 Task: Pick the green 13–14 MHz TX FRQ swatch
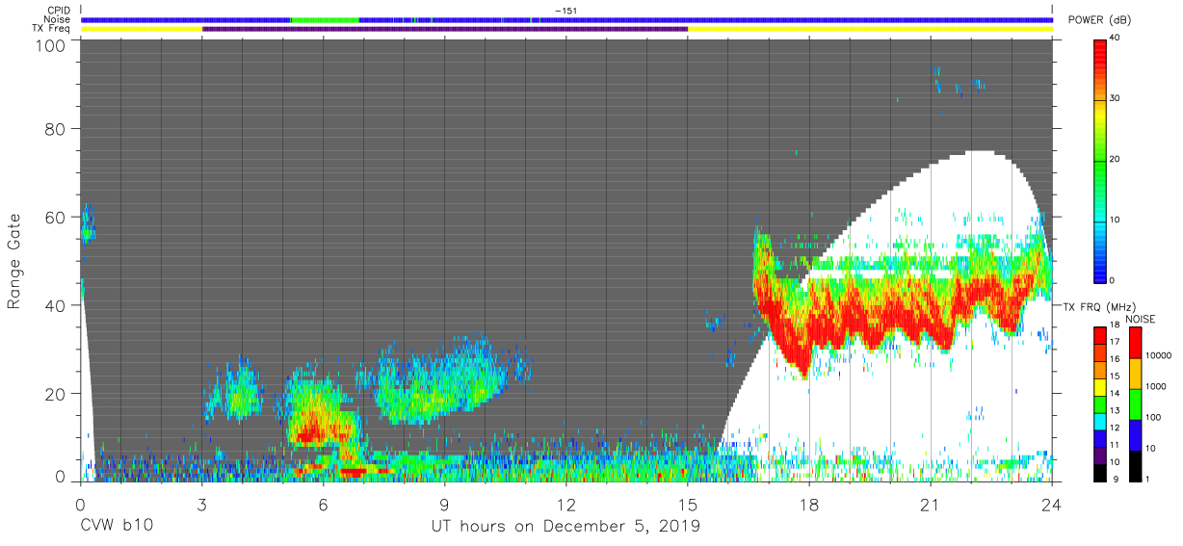[x=1100, y=404]
